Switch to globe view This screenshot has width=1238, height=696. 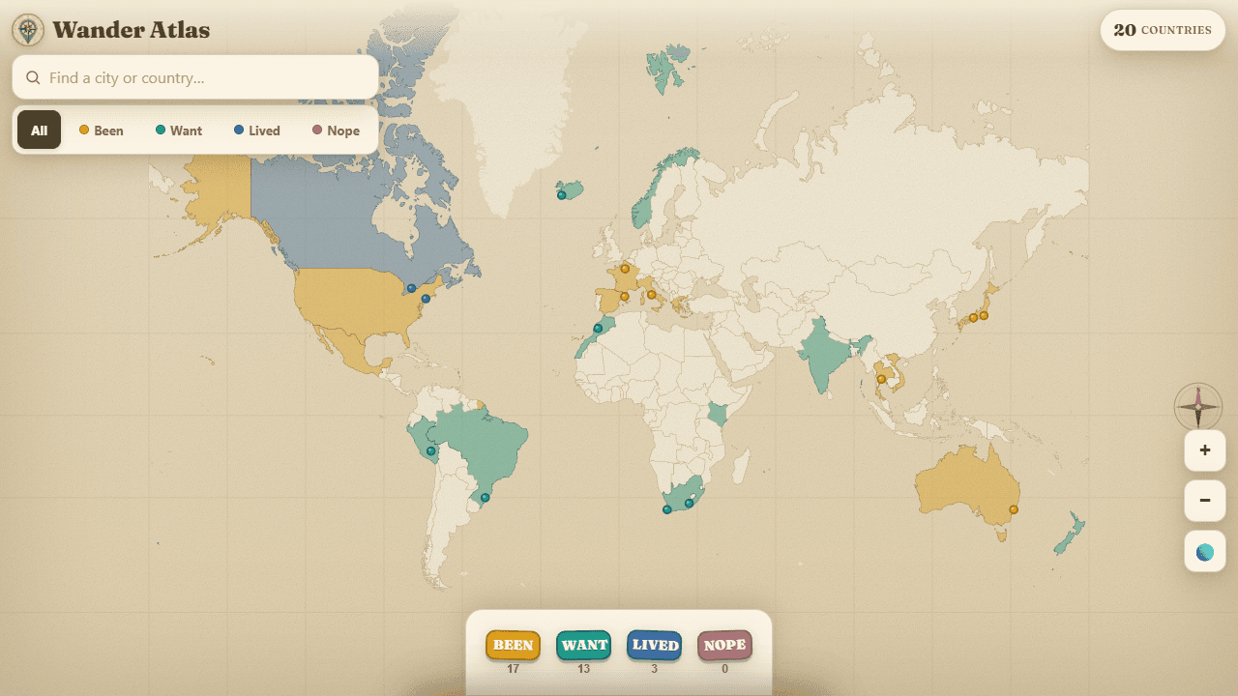(x=1205, y=552)
